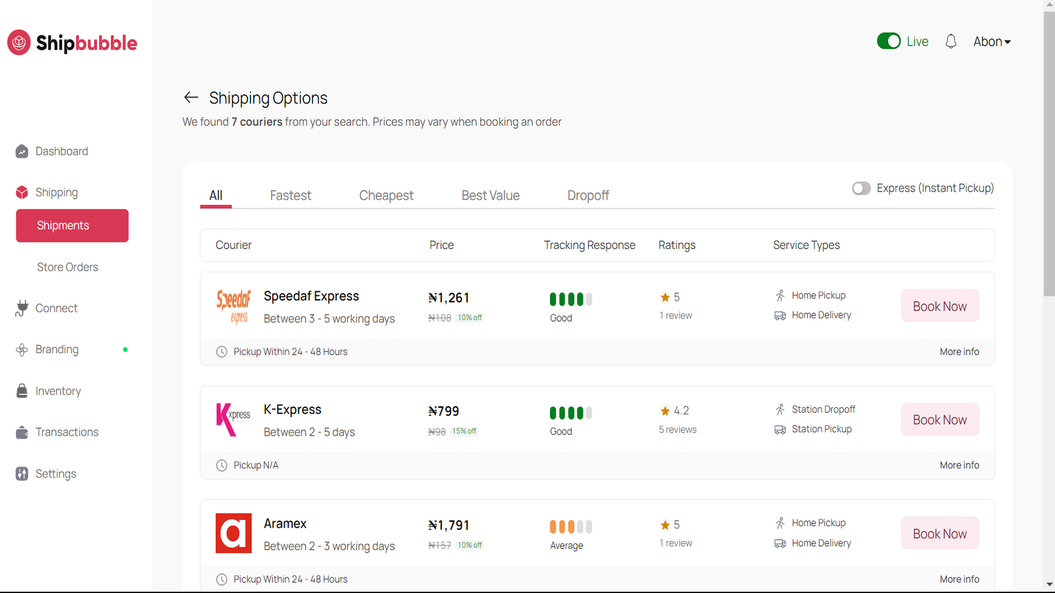1055x593 pixels.
Task: Click the Speedaf tracking response rating bar
Action: 570,299
